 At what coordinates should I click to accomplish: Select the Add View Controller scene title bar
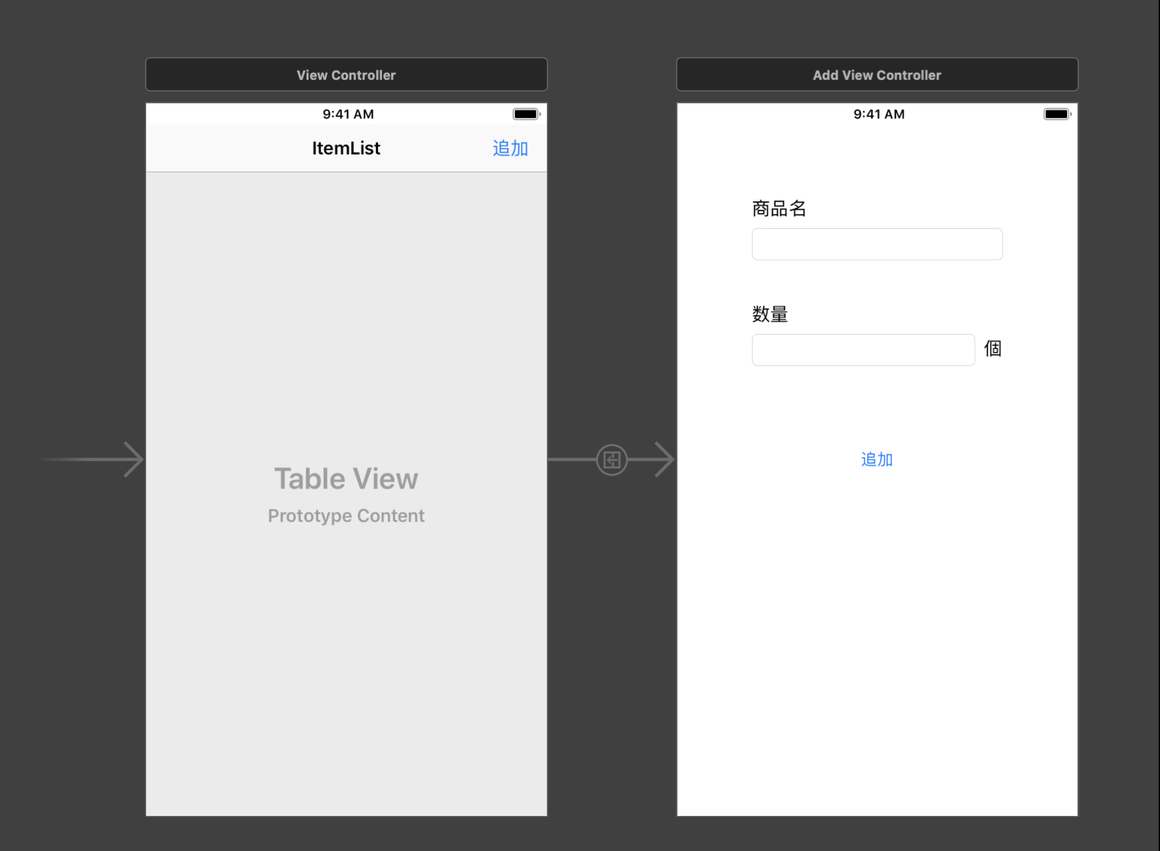click(x=877, y=75)
